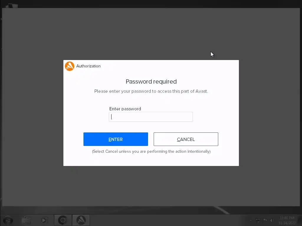Screen dimensions: 302x226
Task: Click the Select Cancel warning note text
Action: 151,152
